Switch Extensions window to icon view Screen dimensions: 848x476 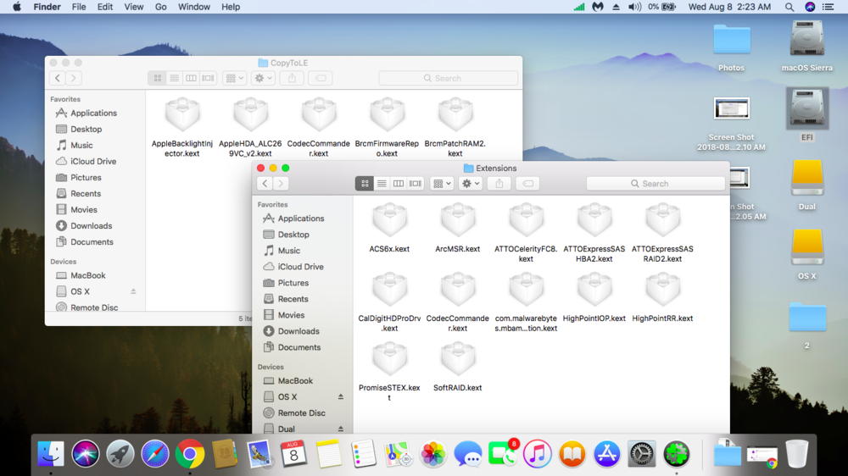[365, 184]
